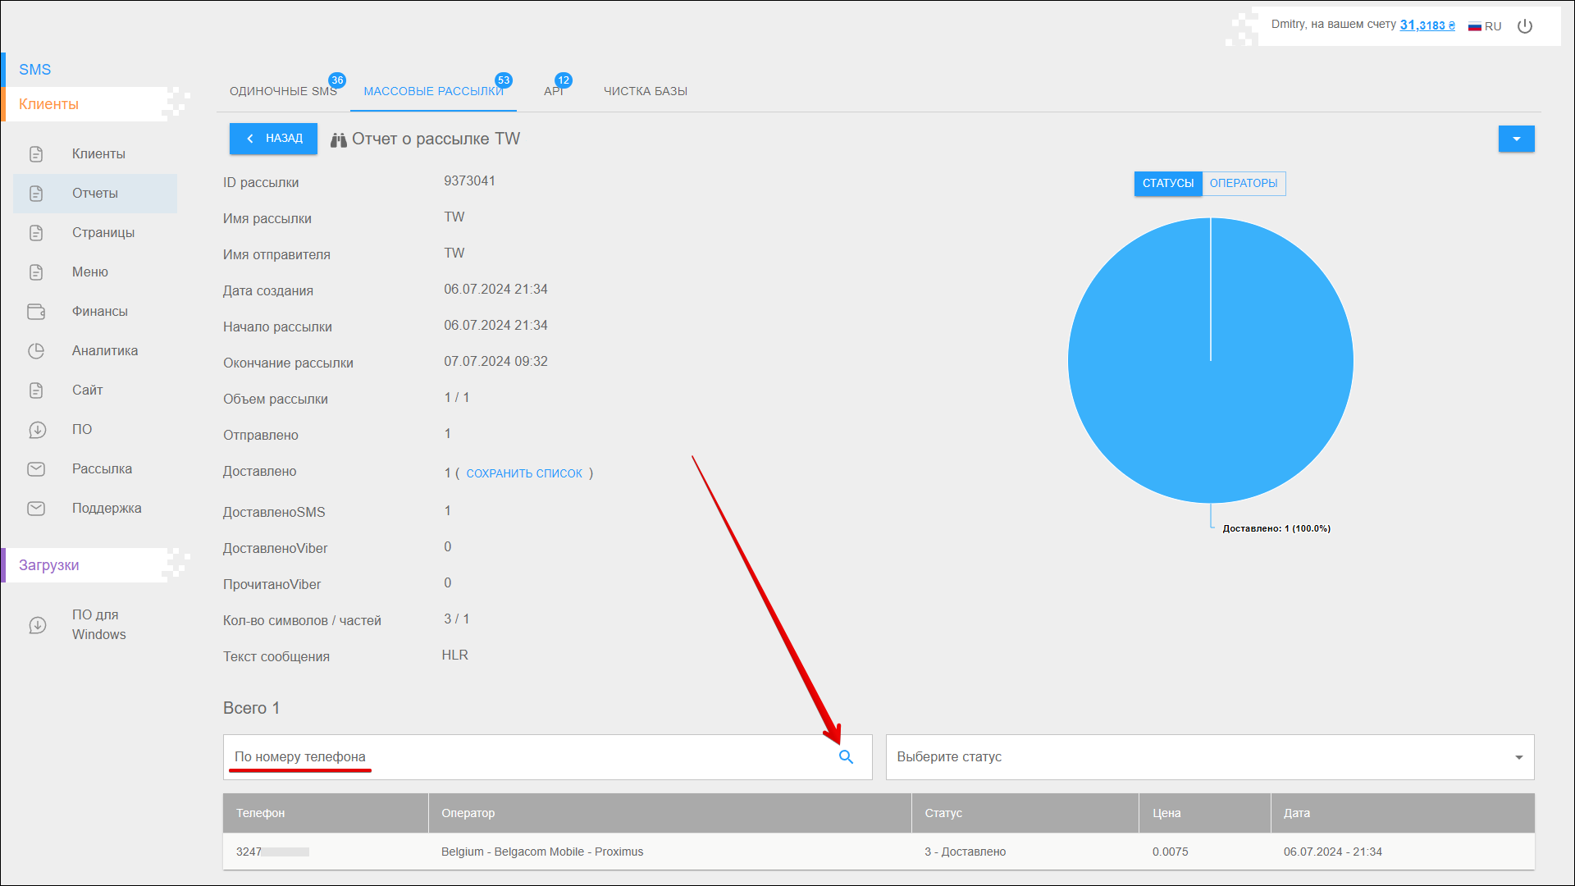Switch chart to ОПЕРАТОРЫ view
The image size is (1575, 886).
pyautogui.click(x=1243, y=184)
